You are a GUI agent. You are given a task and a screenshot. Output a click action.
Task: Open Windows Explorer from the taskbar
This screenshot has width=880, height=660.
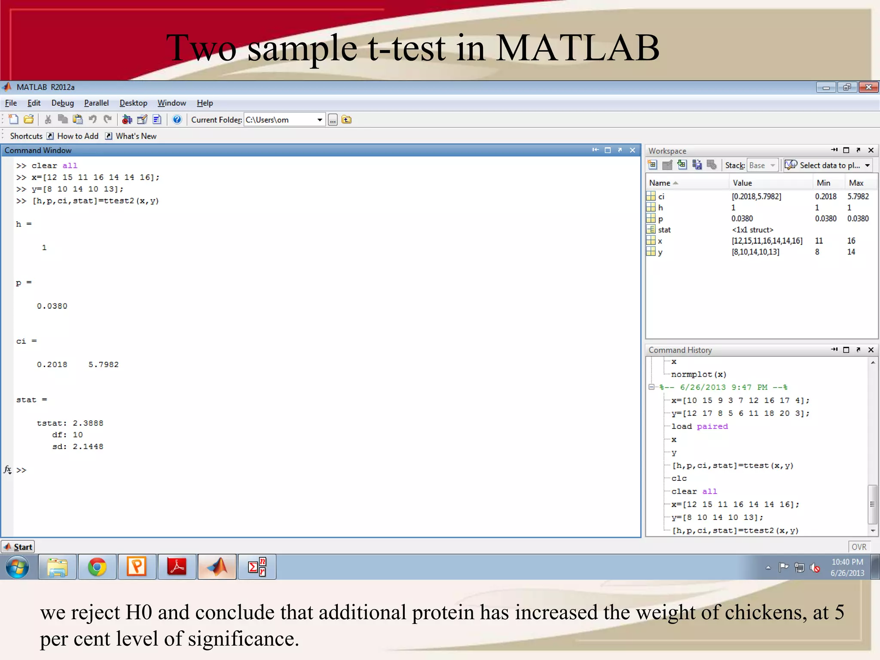pos(57,567)
